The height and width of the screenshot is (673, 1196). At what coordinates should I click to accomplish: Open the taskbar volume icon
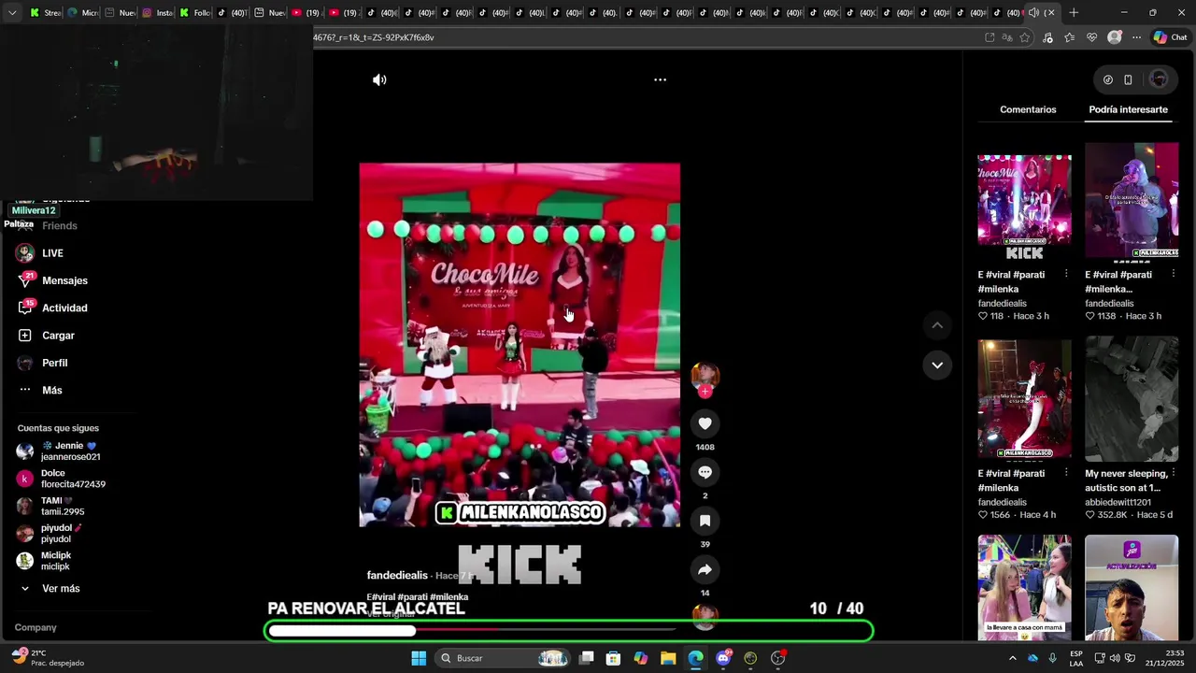[1115, 658]
